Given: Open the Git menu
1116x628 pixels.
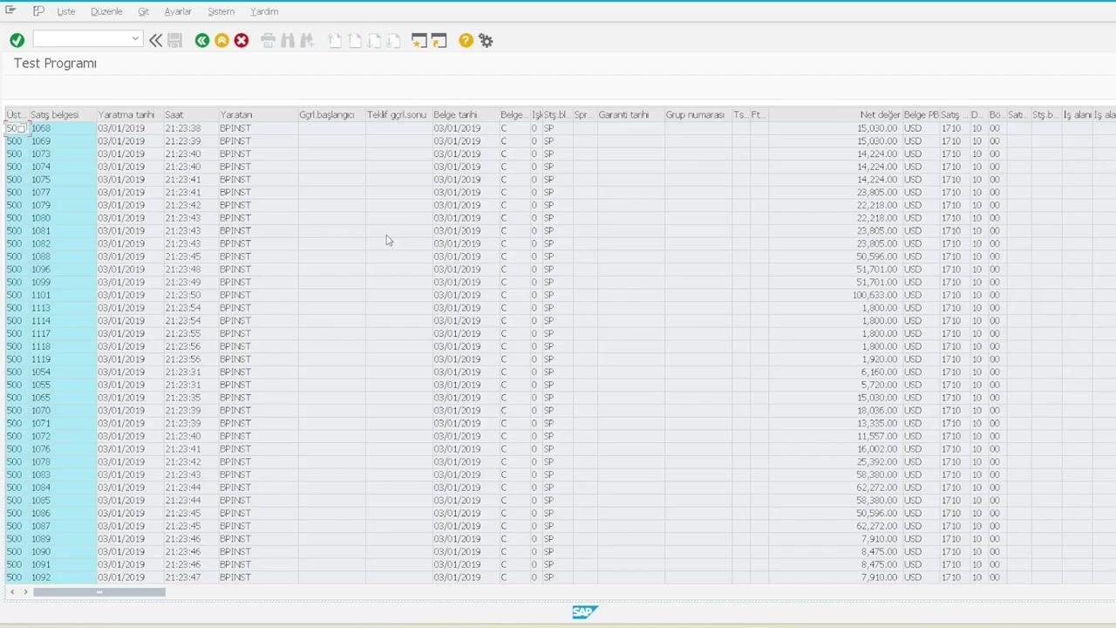Looking at the screenshot, I should click(x=144, y=11).
